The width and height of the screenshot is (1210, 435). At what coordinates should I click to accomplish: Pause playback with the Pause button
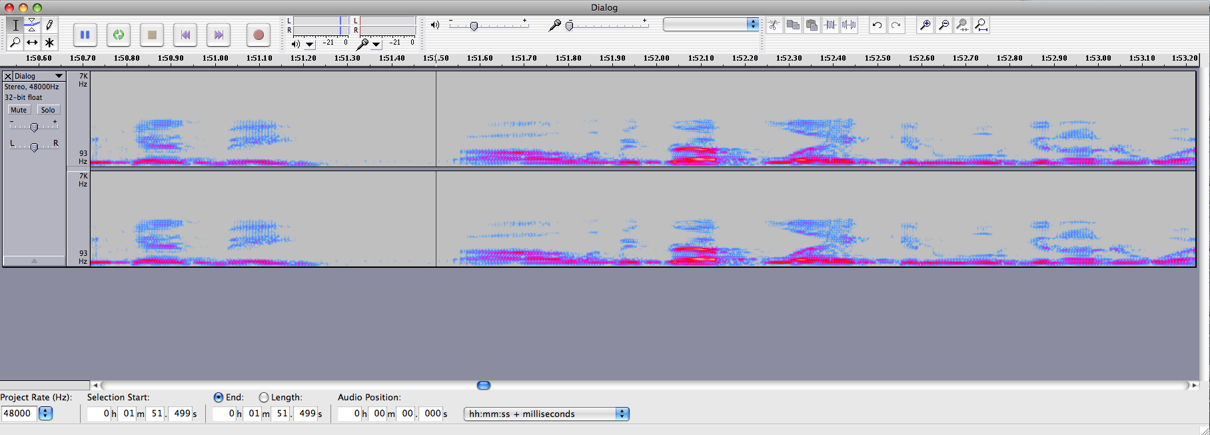(85, 35)
